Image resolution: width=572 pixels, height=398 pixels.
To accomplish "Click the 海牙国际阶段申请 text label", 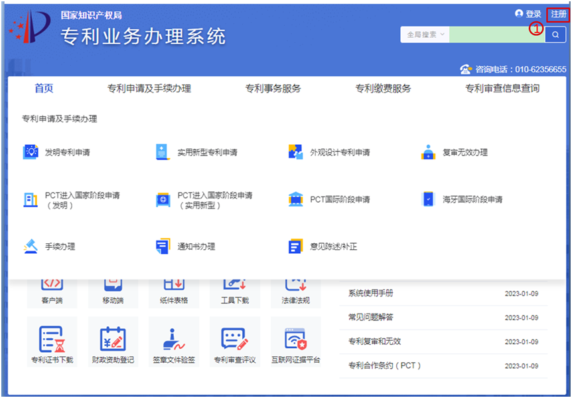I will [x=472, y=199].
